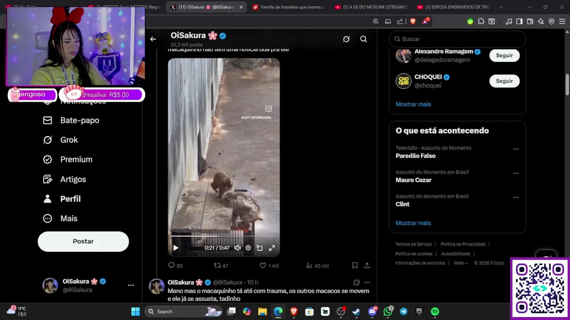570x320 pixels.
Task: Seek on the video progress bar
Action: (224, 237)
